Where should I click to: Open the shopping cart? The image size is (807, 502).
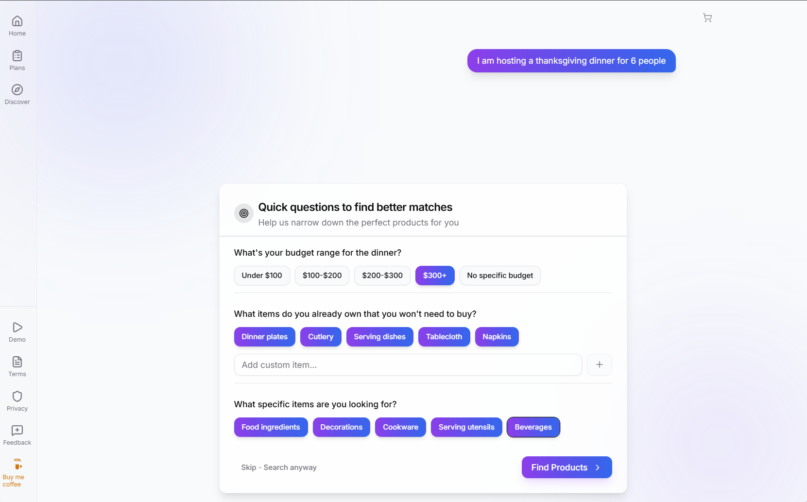(x=707, y=17)
